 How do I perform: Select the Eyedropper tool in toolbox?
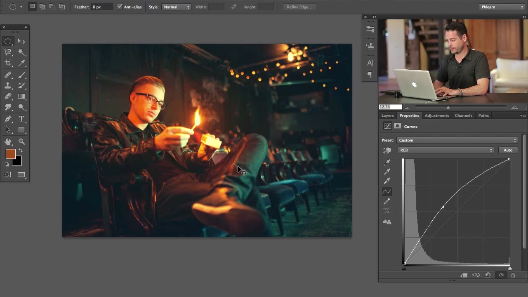(x=22, y=63)
